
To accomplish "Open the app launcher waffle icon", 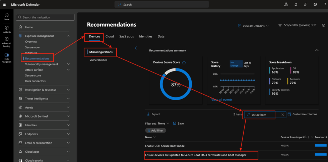I will point(4,4).
